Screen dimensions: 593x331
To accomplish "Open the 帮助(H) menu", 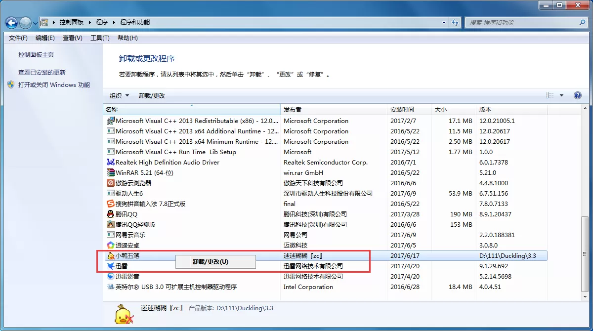I will (x=127, y=38).
